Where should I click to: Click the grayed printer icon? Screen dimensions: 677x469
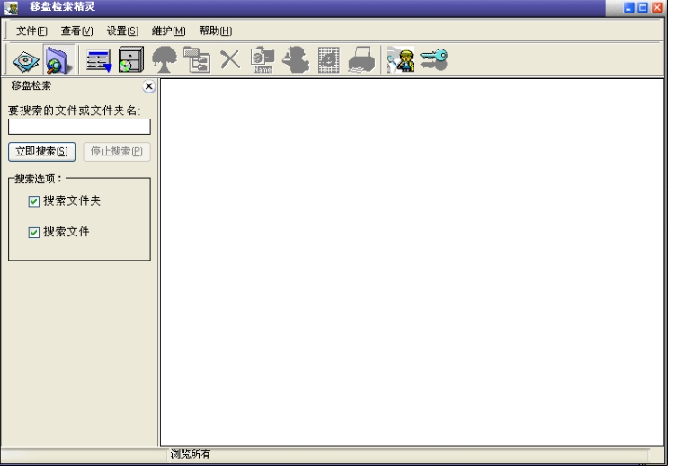tap(361, 59)
